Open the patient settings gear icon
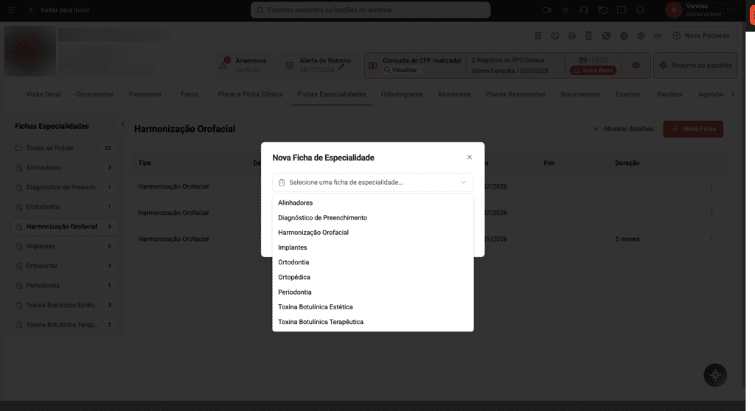755x411 pixels. (641, 35)
